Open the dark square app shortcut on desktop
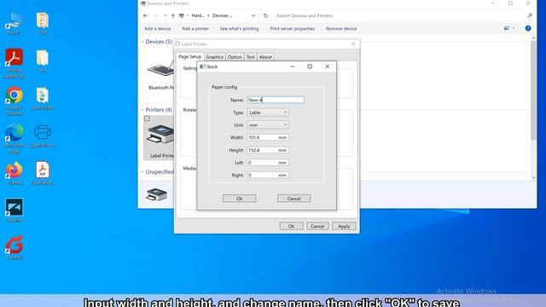546x307 pixels. [x=14, y=211]
